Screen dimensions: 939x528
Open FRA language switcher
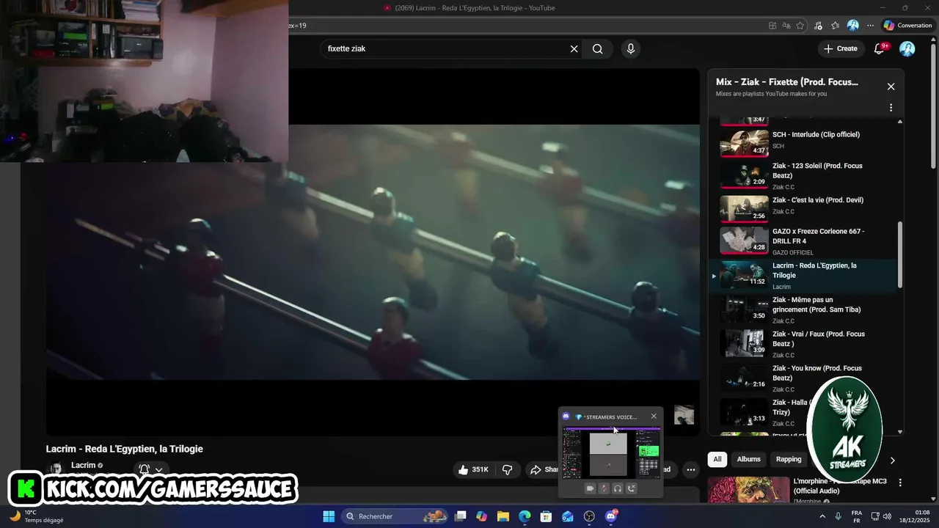pos(857,516)
